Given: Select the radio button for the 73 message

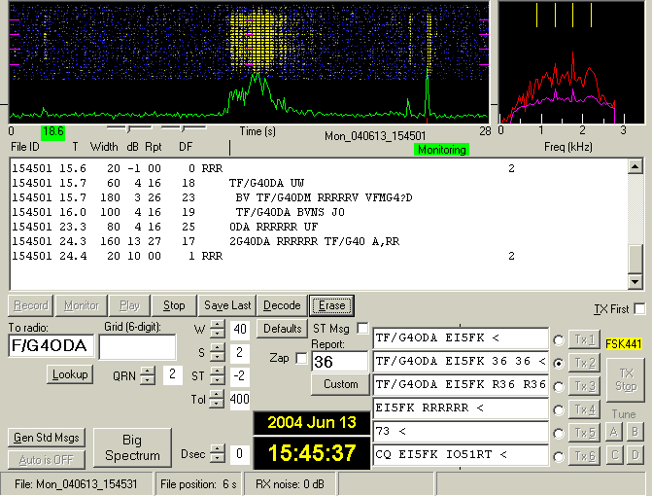Looking at the screenshot, I should 558,433.
